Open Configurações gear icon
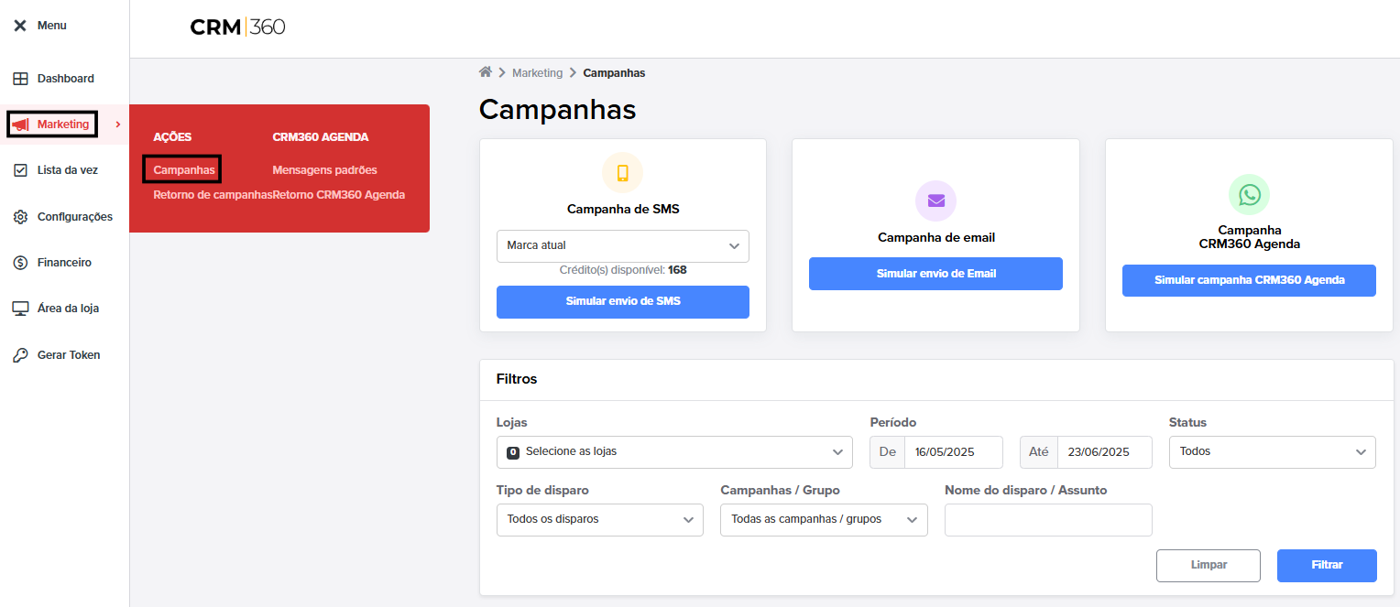This screenshot has height=607, width=1400. pyautogui.click(x=20, y=217)
